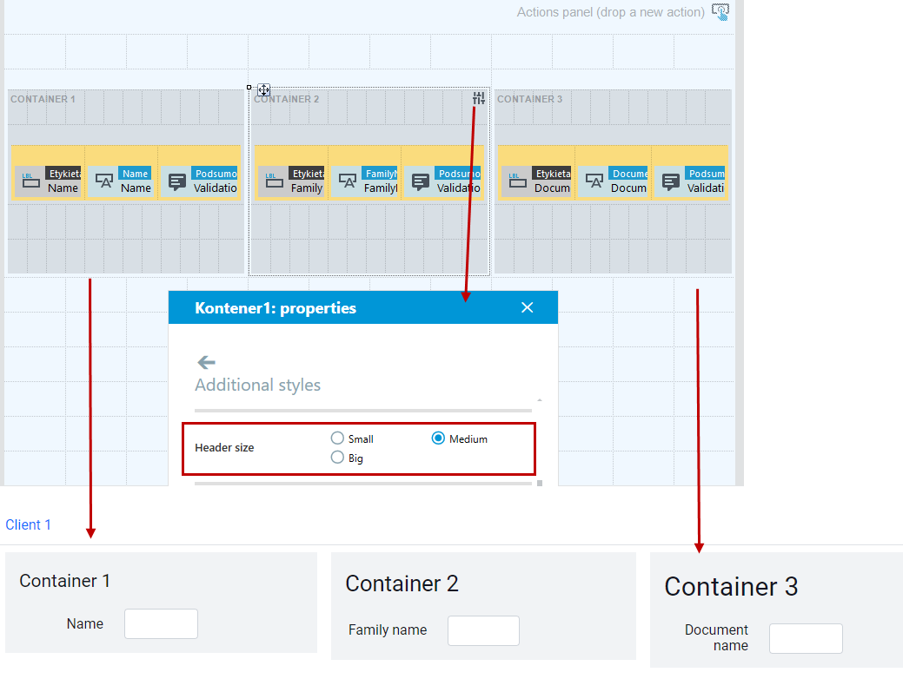
Task: Choose Big header size
Action: (x=337, y=458)
